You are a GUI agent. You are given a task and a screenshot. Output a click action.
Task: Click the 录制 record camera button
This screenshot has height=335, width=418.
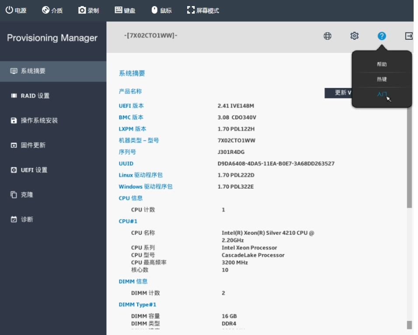coord(89,10)
